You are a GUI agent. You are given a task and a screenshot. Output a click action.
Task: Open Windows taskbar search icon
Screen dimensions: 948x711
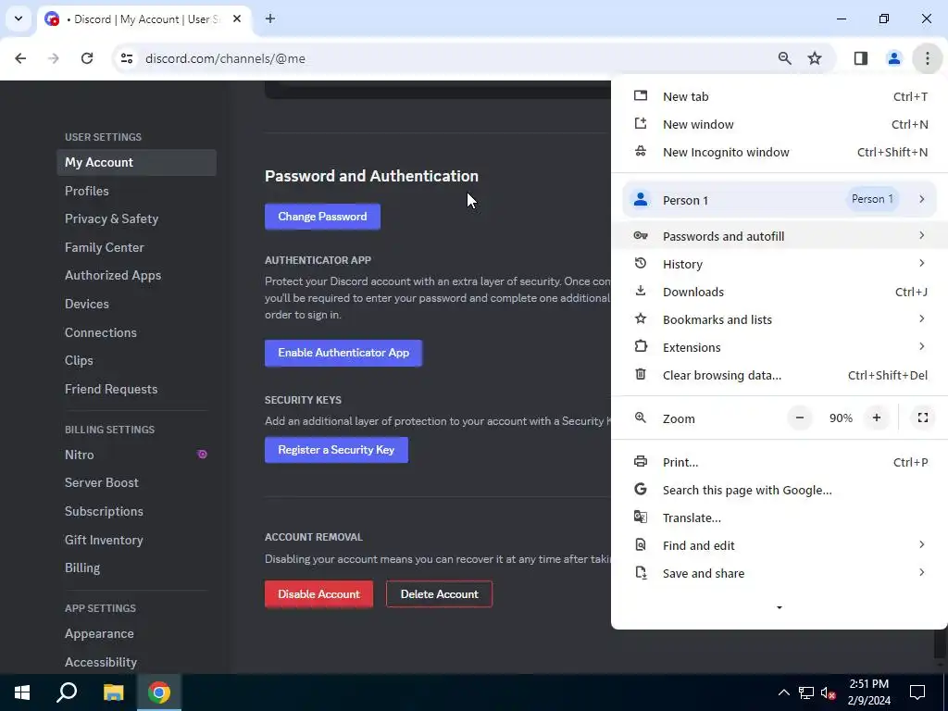(67, 692)
